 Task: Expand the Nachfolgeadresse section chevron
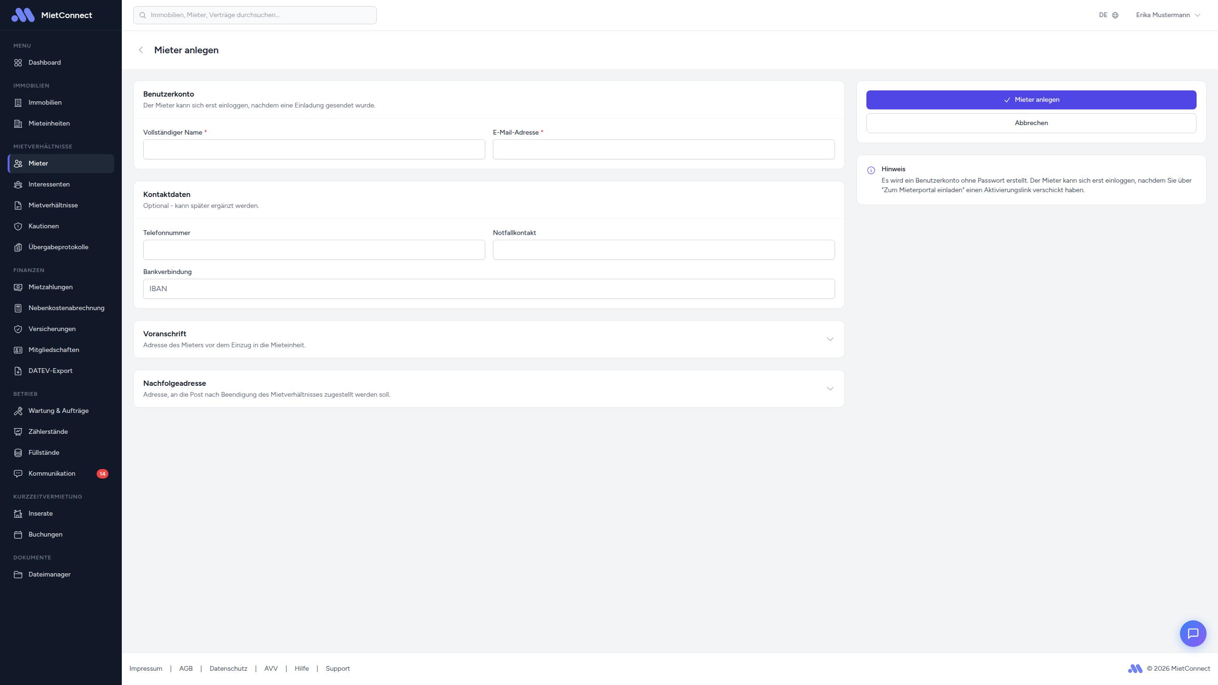pyautogui.click(x=830, y=389)
